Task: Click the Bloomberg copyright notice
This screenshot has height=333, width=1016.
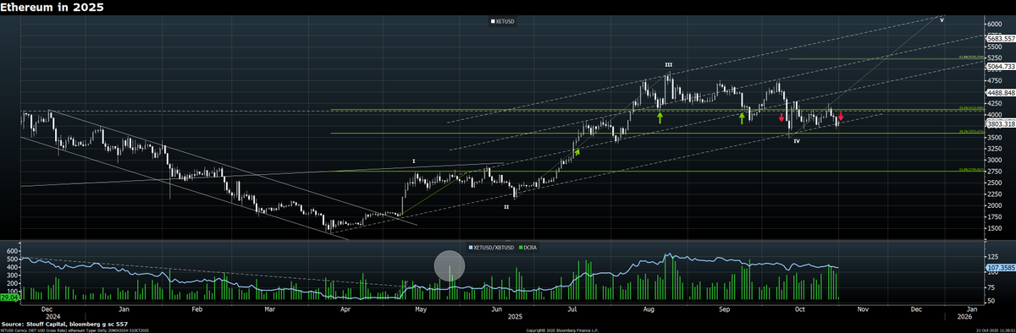Action: pyautogui.click(x=562, y=330)
